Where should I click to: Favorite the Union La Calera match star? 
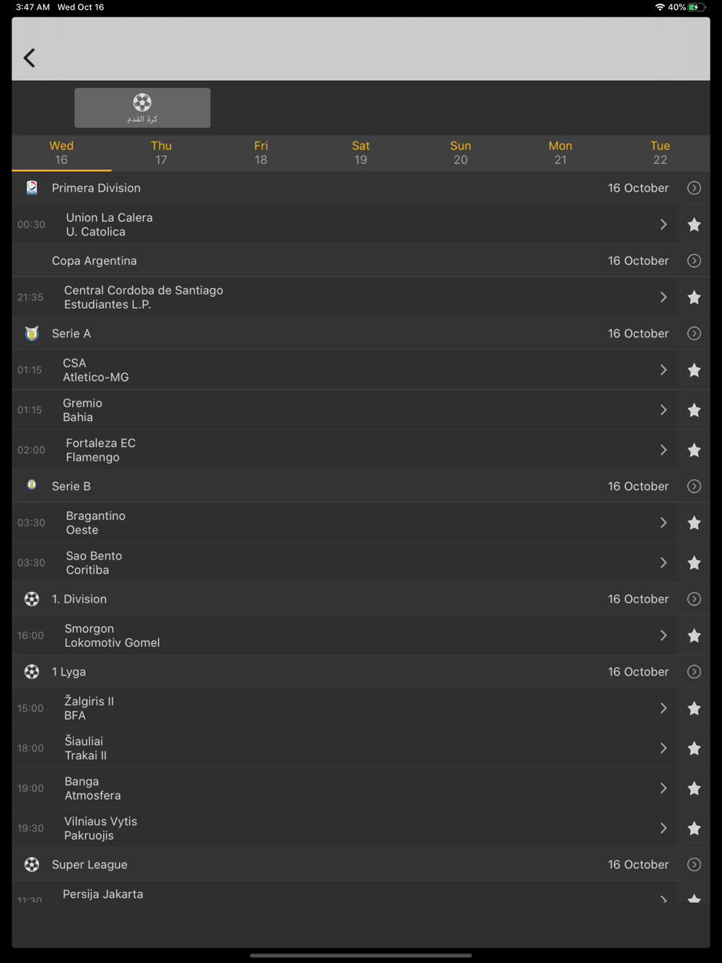pos(694,225)
